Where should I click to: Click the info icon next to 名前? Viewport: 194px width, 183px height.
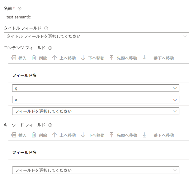coord(19,9)
